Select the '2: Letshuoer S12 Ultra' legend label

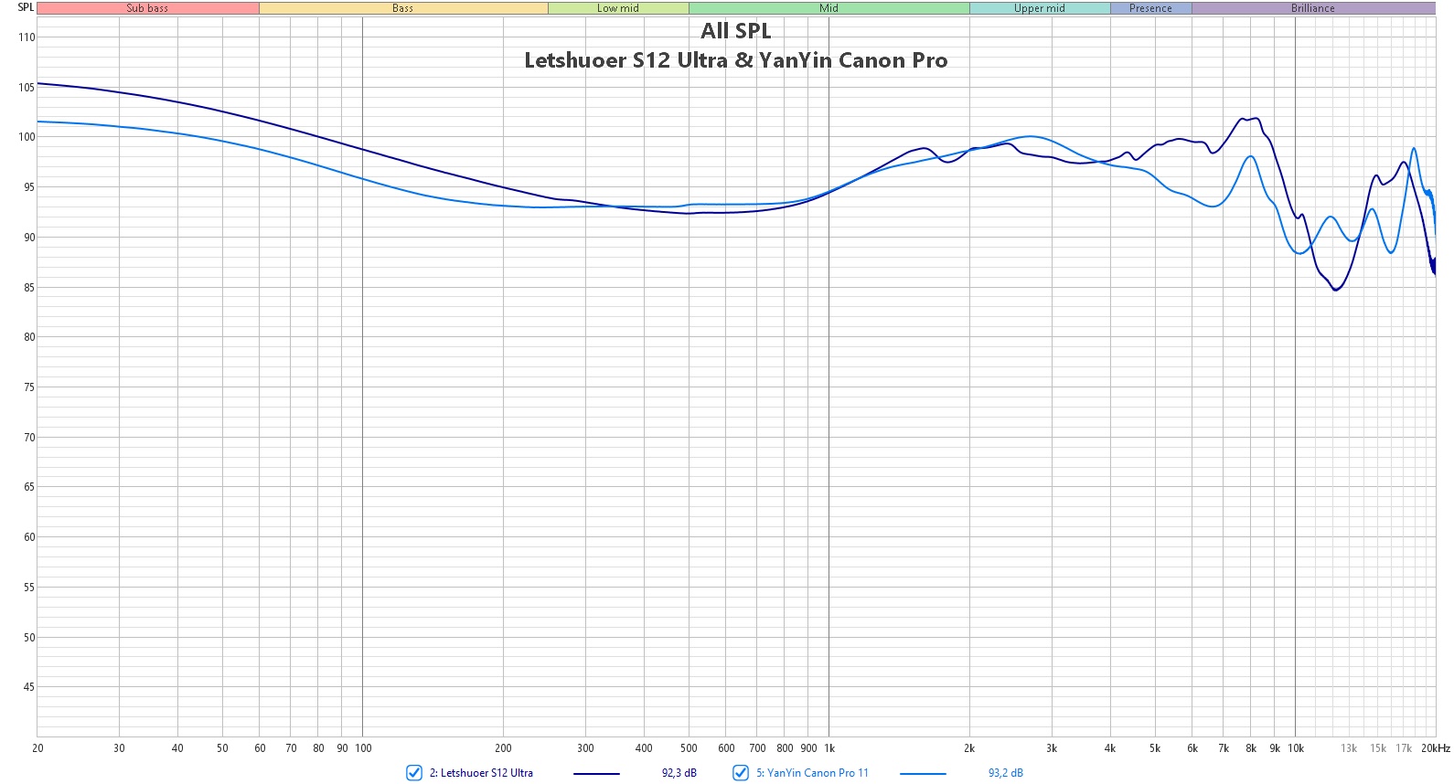click(x=481, y=773)
